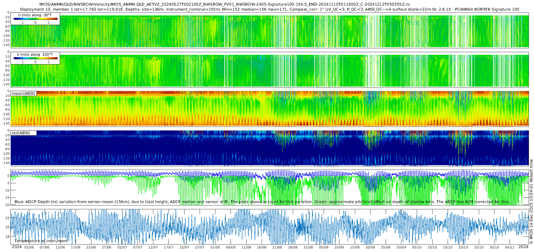
Task: Click the 10/09 date tick label
Action: (339, 247)
